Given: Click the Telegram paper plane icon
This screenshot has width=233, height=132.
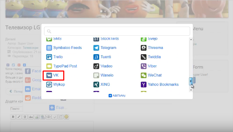Looking at the screenshot, I should (x=96, y=48).
